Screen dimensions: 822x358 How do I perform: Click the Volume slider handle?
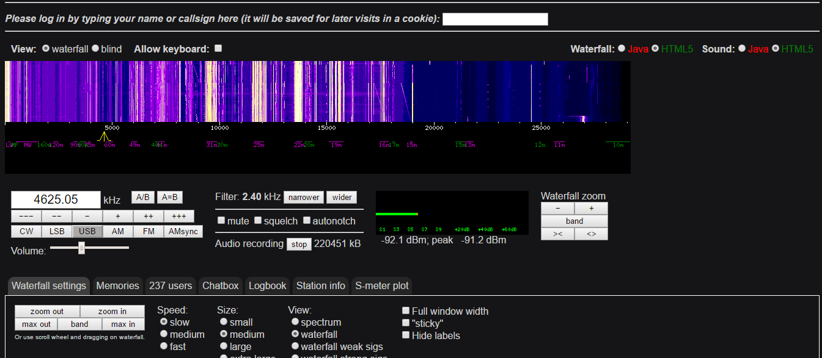point(81,248)
